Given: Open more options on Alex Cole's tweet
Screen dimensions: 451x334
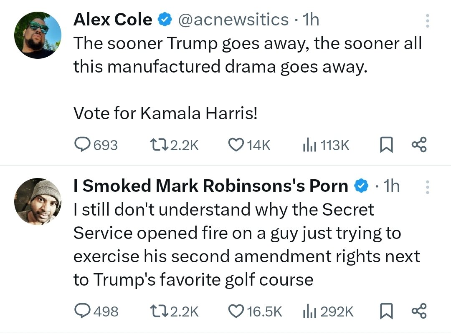Looking at the screenshot, I should 427,21.
